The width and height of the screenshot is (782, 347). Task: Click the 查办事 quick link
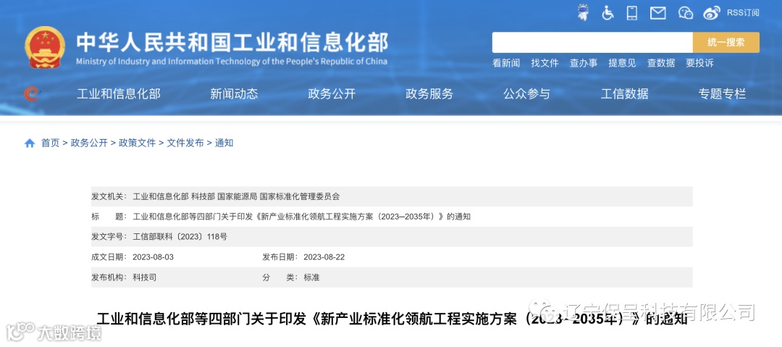tap(584, 63)
